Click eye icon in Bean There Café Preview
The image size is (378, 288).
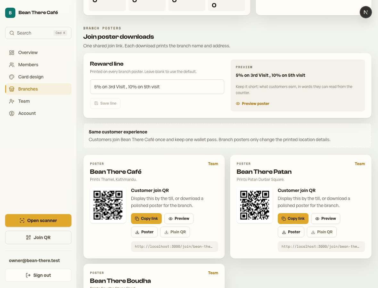tap(170, 219)
